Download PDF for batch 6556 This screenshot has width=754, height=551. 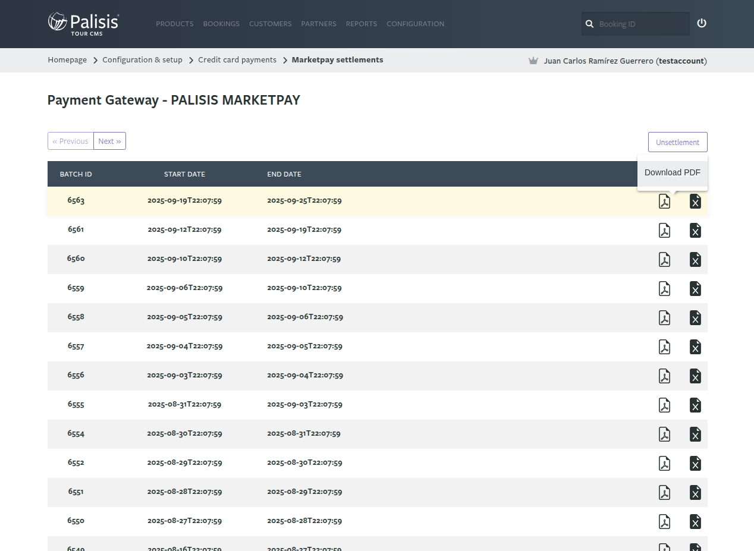[x=664, y=376]
